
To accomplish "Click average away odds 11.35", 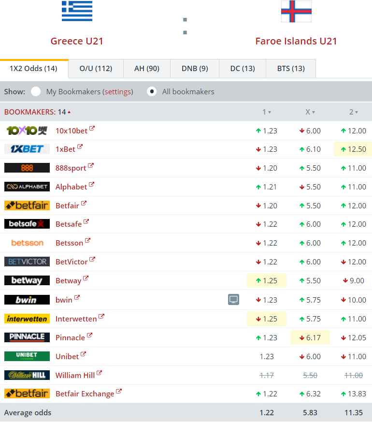I will (354, 413).
